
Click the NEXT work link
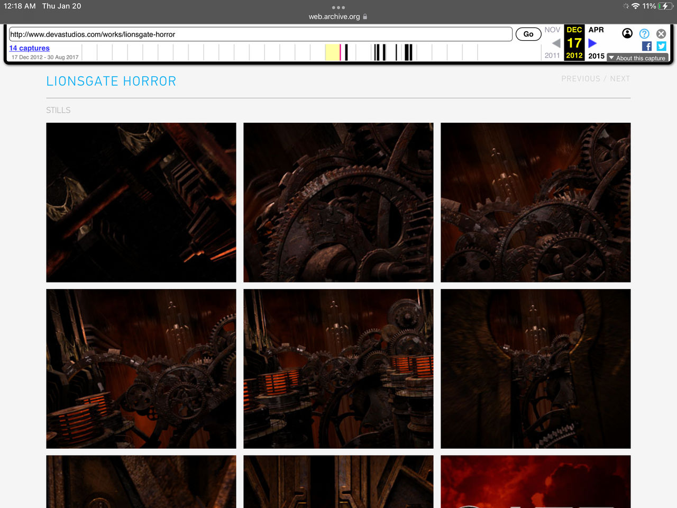pos(620,79)
